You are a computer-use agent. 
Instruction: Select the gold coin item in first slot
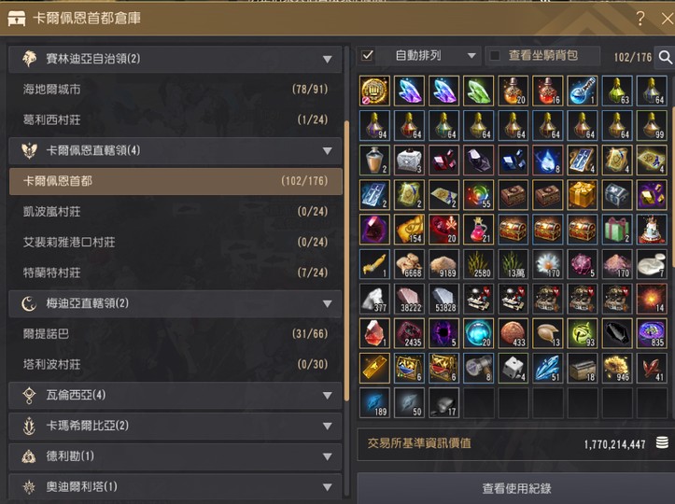point(374,91)
